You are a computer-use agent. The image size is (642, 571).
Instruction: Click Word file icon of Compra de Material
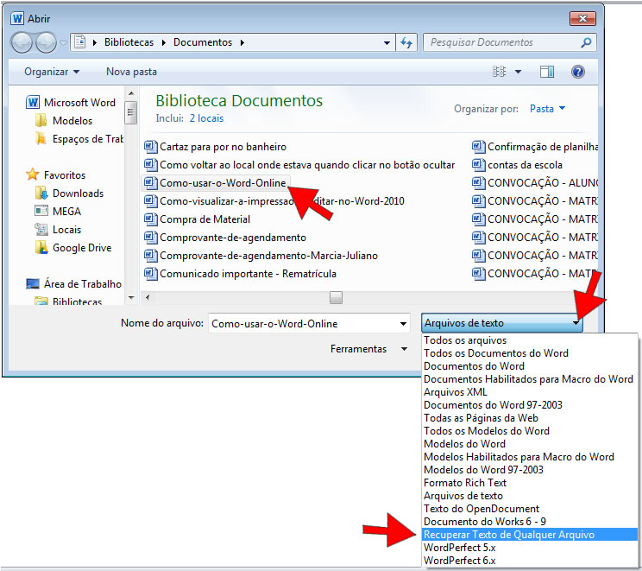tap(151, 219)
